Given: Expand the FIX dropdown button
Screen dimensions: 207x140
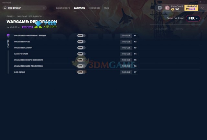Looking at the screenshot, I should (193, 18).
